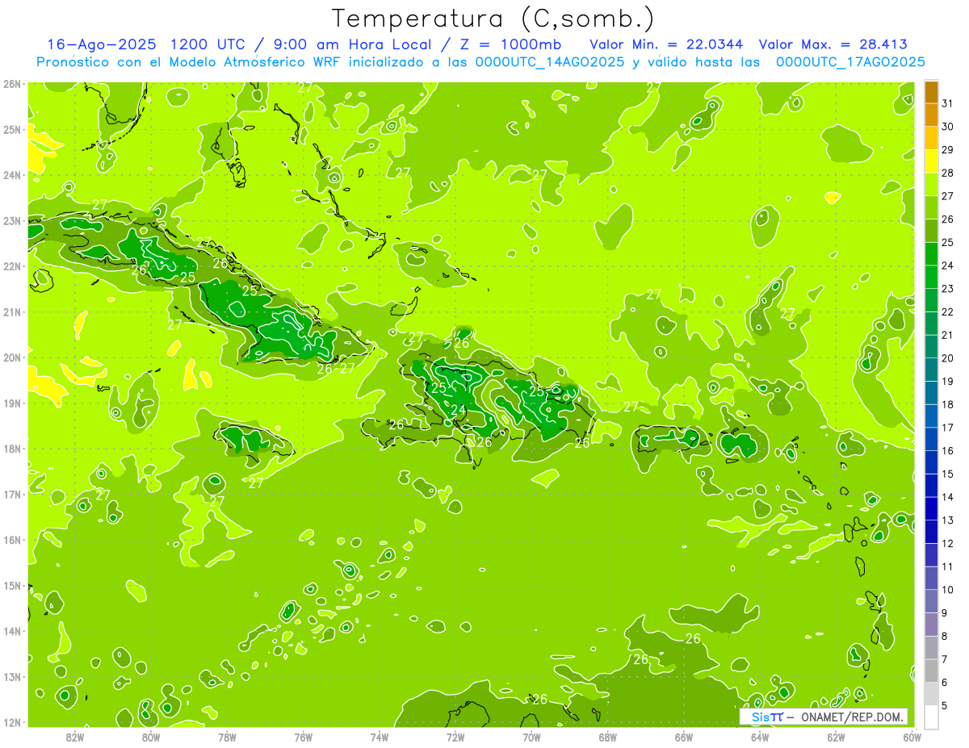Image resolution: width=969 pixels, height=748 pixels.
Task: Click the green color bar segment between 24 and 25
Action: (931, 254)
